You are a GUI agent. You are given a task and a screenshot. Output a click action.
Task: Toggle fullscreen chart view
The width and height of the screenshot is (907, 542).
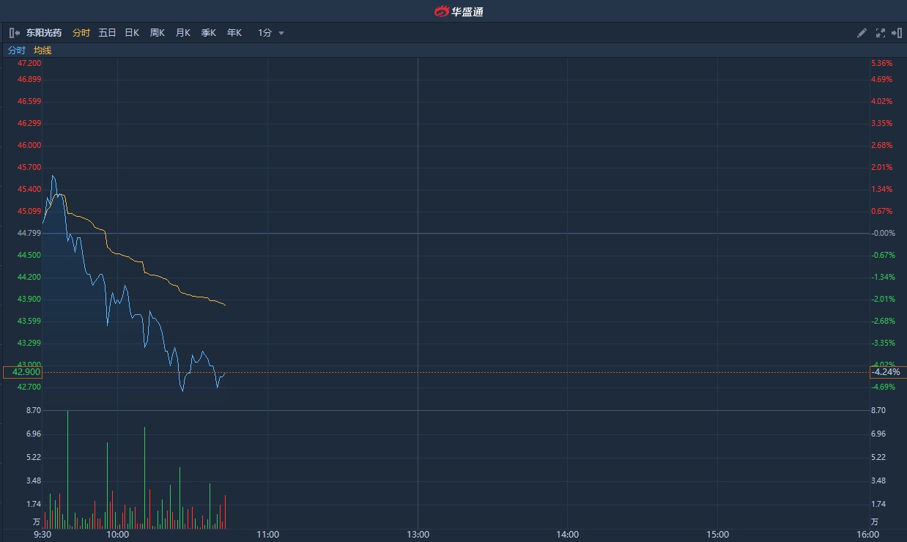point(881,33)
